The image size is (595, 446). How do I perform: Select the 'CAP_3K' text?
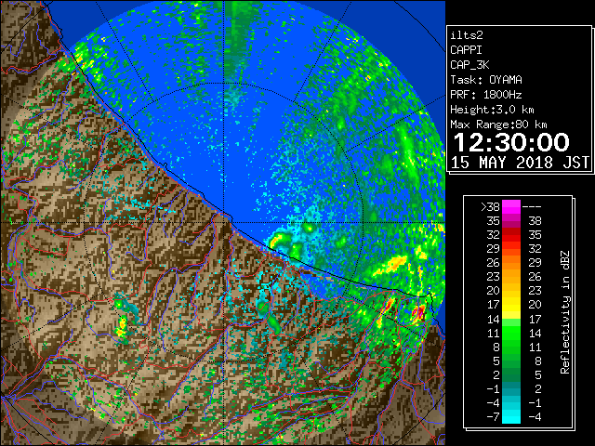(469, 65)
